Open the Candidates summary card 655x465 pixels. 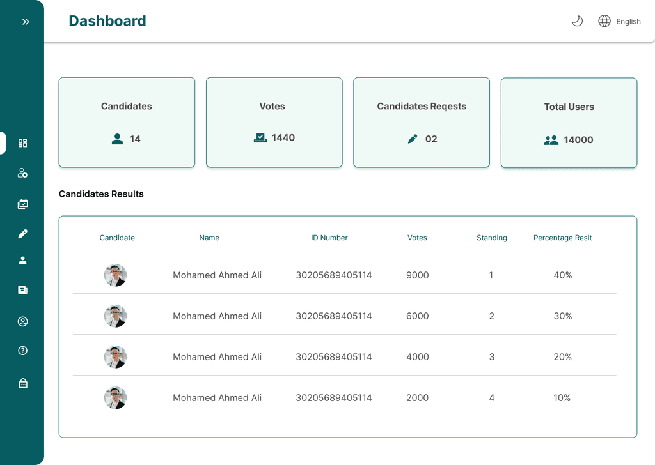point(127,123)
